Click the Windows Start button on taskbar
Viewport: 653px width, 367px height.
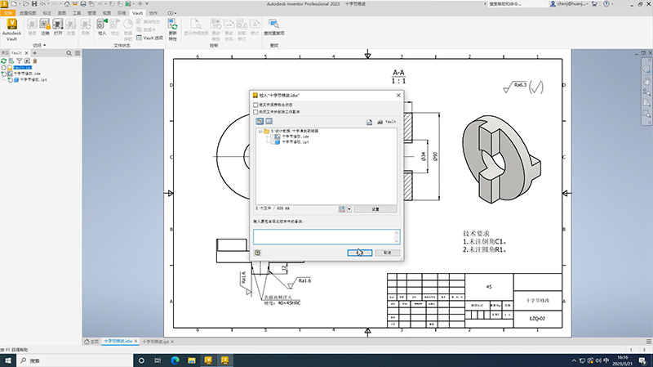click(x=9, y=359)
